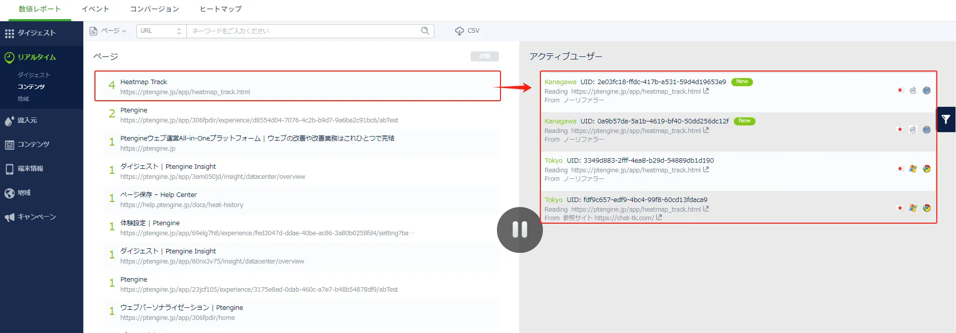The height and width of the screenshot is (333, 956).
Task: Click the search magnifier icon
Action: pos(425,31)
